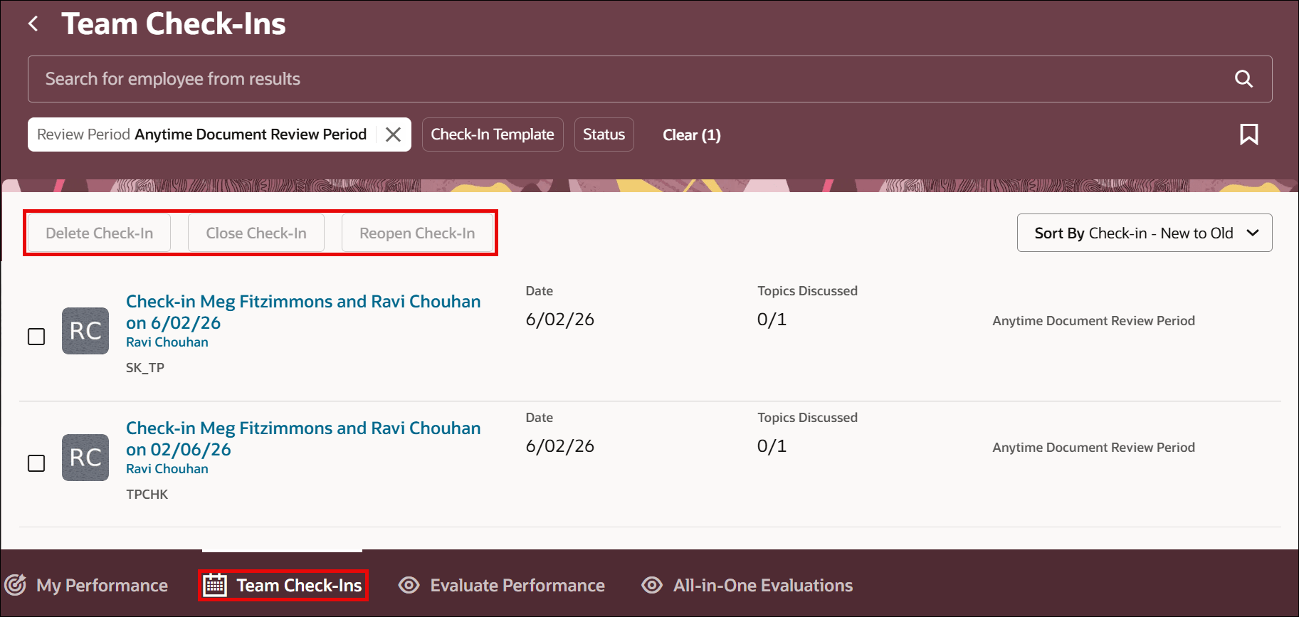Click the Delete Check-In button
The height and width of the screenshot is (617, 1299).
coord(100,233)
